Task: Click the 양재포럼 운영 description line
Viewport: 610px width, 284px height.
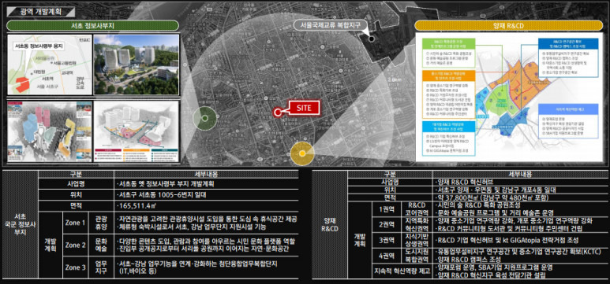Action: [x=494, y=267]
